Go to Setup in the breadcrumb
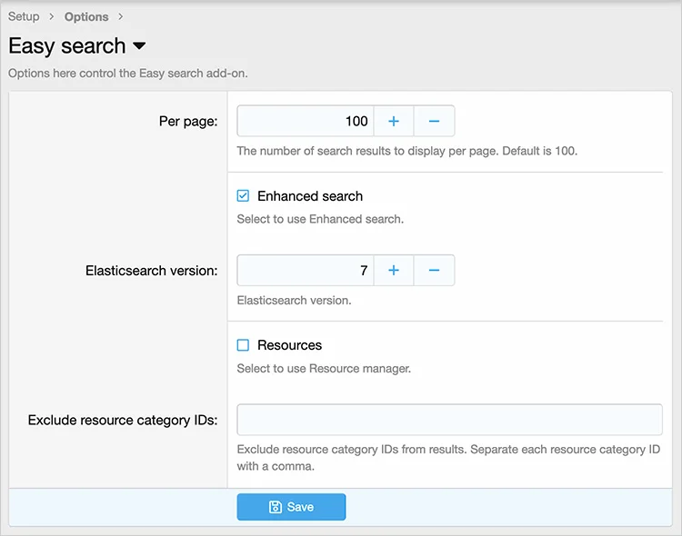Viewport: 682px width, 536px height. coord(24,16)
